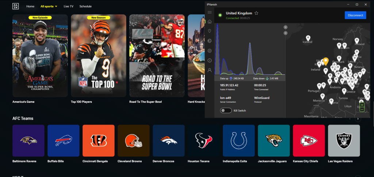The width and height of the screenshot is (374, 177).
Task: Show next AFC teams with right arrow
Action: tap(358, 118)
